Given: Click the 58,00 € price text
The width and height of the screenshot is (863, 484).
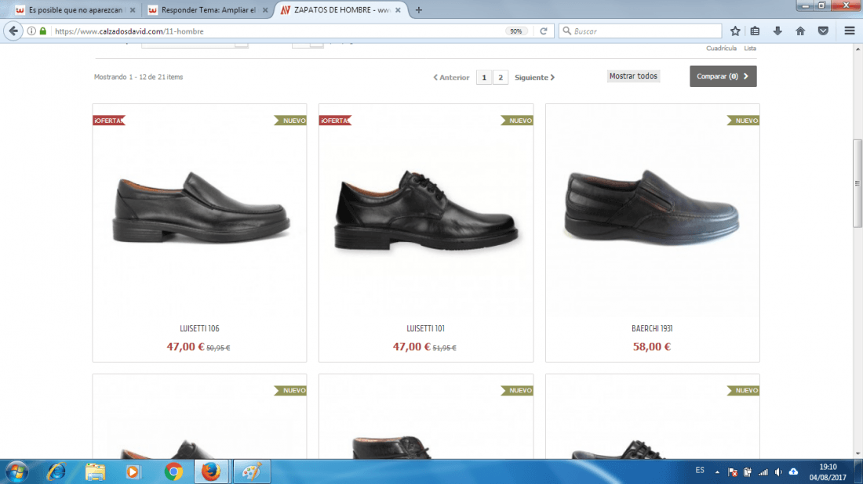Looking at the screenshot, I should coord(652,347).
